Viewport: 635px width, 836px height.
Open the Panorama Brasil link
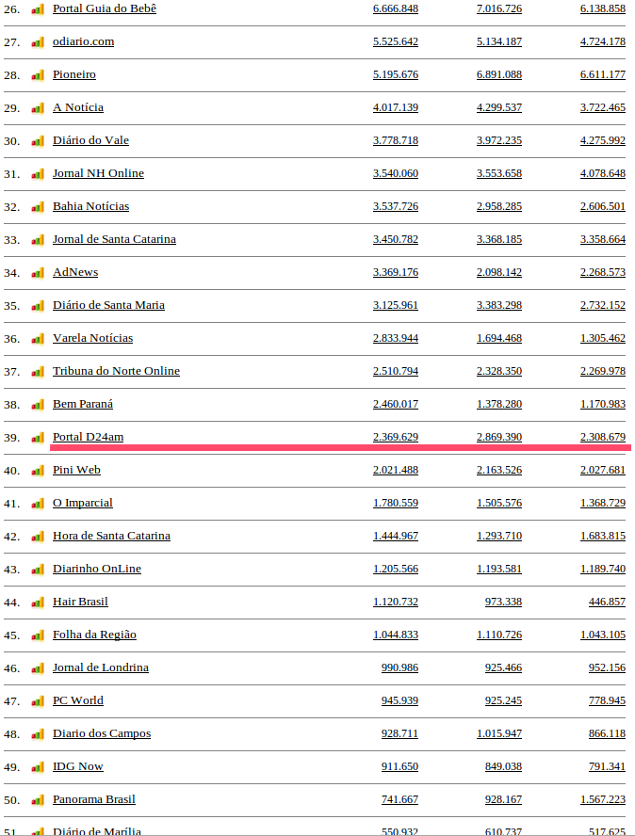click(94, 799)
